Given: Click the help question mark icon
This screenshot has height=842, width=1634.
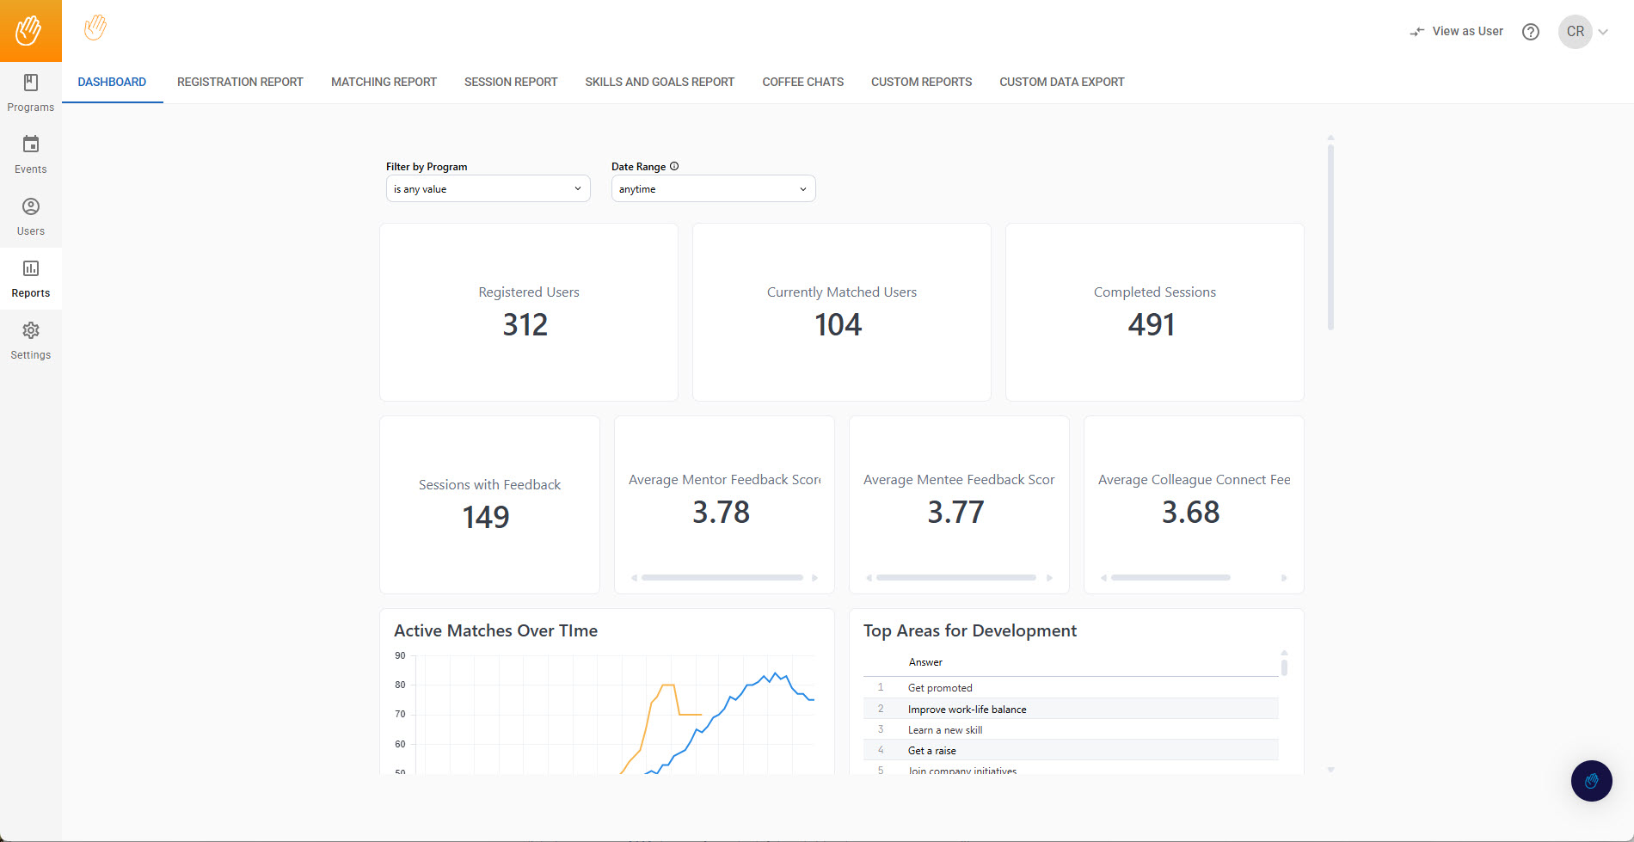Looking at the screenshot, I should [x=1531, y=32].
